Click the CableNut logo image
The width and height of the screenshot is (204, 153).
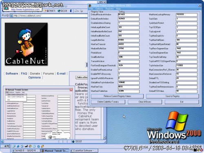(26, 44)
